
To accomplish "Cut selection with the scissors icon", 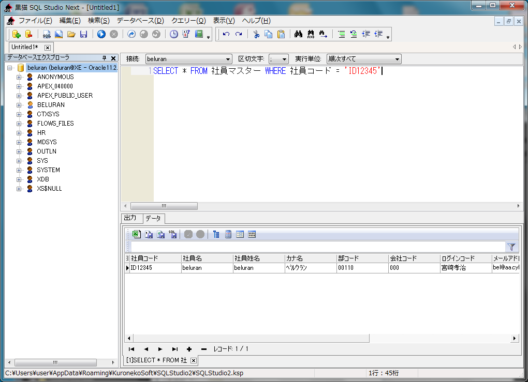I will tap(257, 34).
